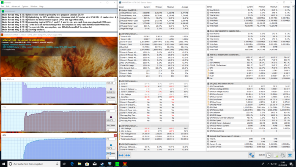Open the Fit y dropdown on GPU graph
296x167 pixels.
coord(108,153)
